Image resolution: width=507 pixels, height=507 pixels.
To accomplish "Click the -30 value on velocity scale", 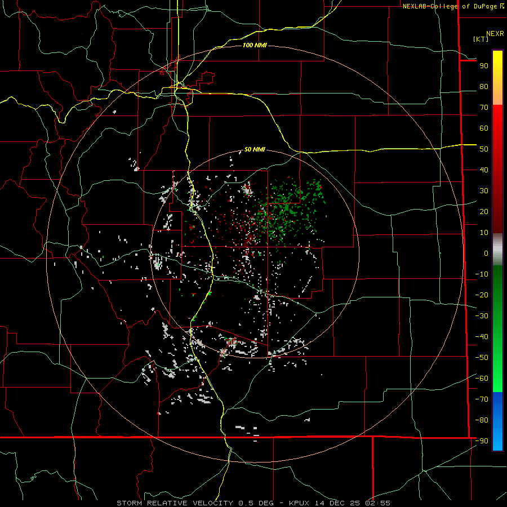I will [482, 316].
